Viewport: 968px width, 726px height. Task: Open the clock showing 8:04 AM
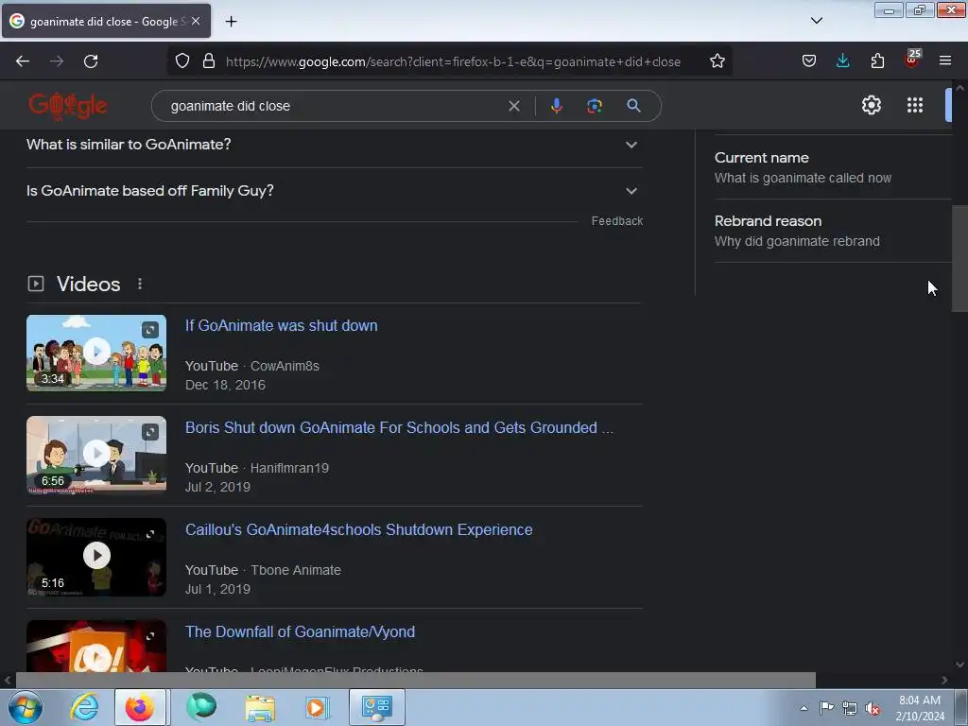tap(920, 708)
